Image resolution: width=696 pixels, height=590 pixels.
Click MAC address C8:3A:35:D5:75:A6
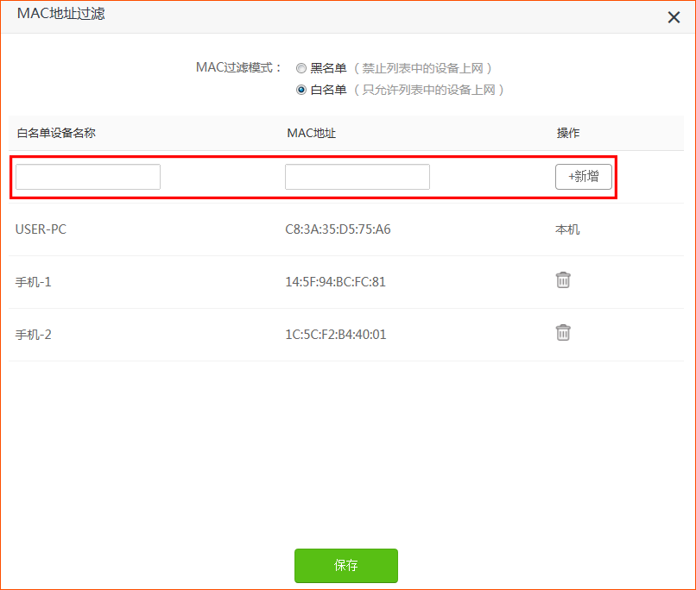[x=340, y=229]
